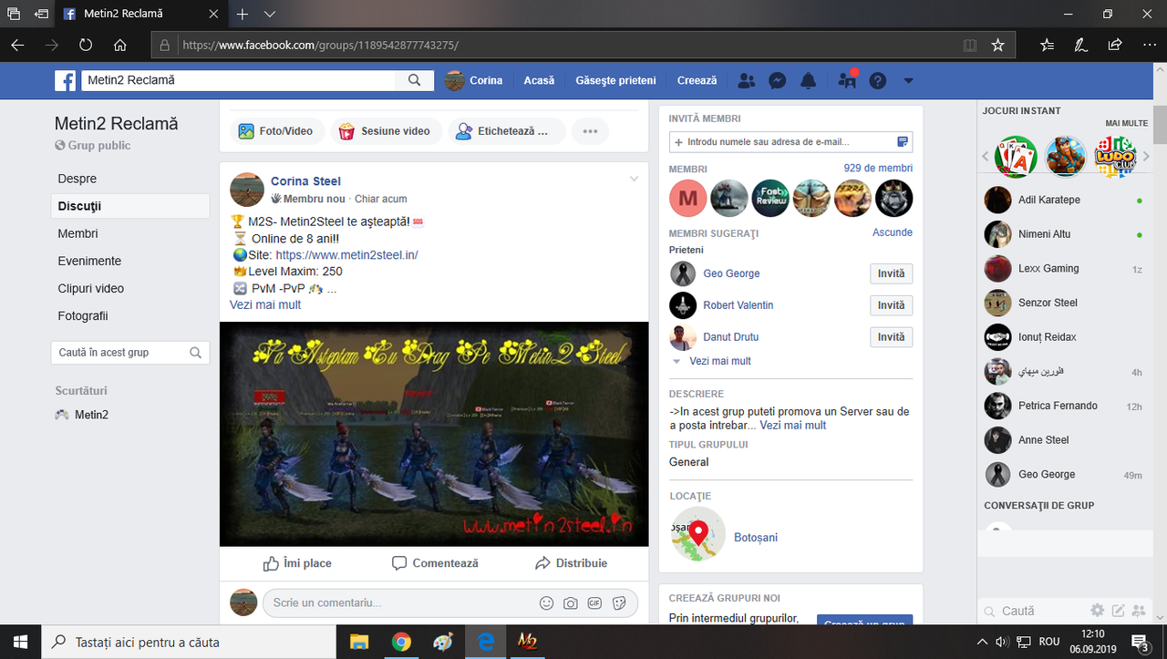Open chat with Adil Karatepe
The image size is (1167, 659).
[x=1063, y=200]
